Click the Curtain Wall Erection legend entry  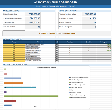[76, 87]
